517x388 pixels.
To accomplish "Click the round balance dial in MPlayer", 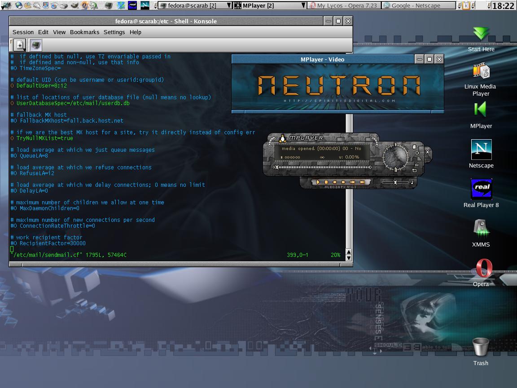I will (396, 158).
